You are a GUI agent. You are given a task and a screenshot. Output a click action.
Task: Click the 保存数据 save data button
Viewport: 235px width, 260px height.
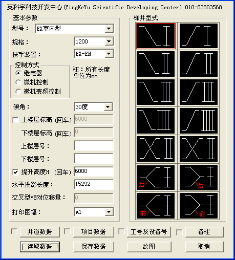pyautogui.click(x=94, y=247)
